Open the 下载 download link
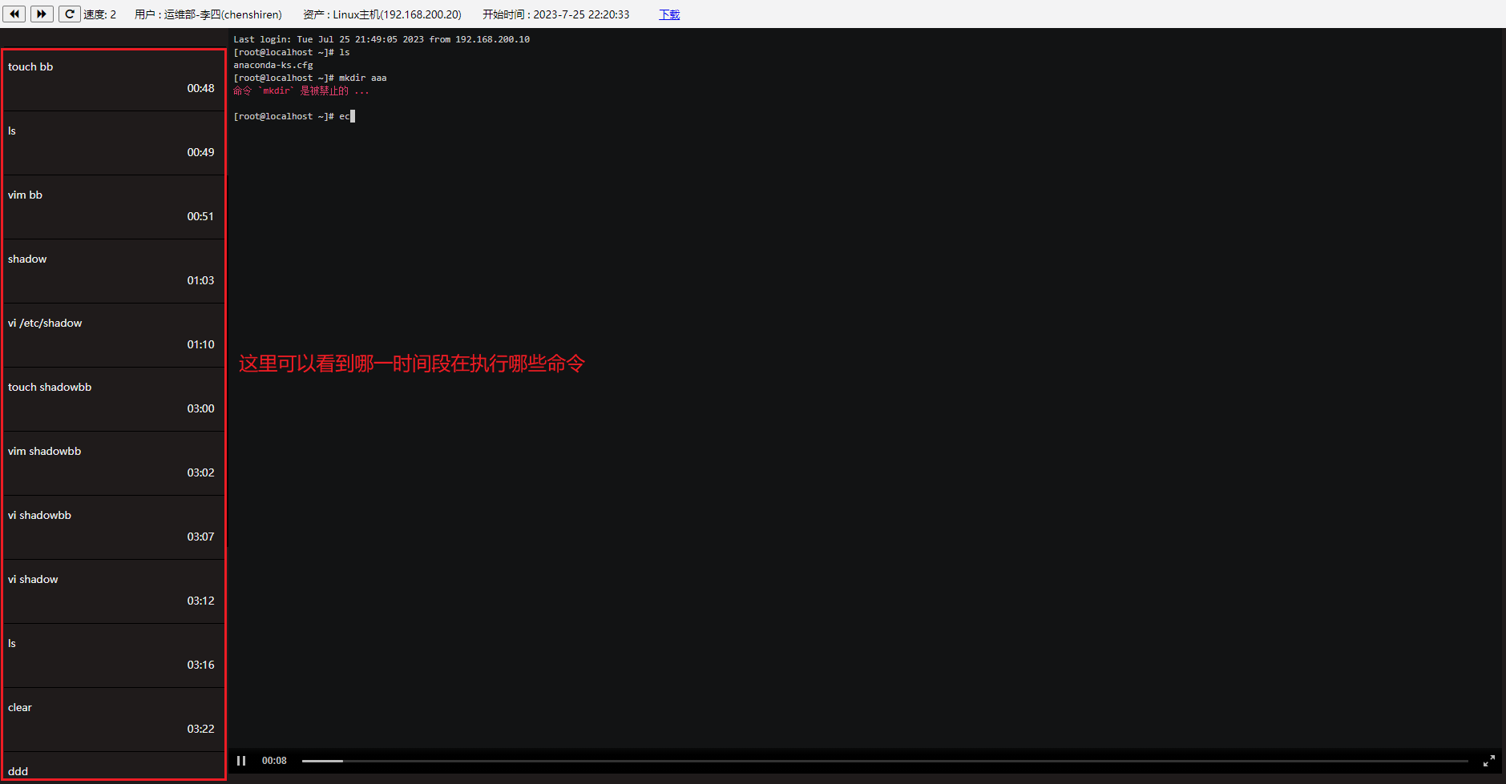The height and width of the screenshot is (784, 1506). pos(669,14)
